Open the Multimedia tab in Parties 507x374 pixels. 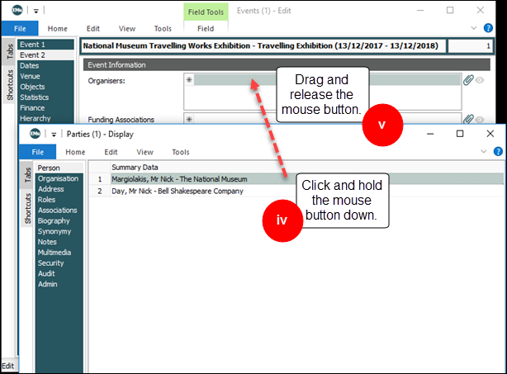point(55,253)
